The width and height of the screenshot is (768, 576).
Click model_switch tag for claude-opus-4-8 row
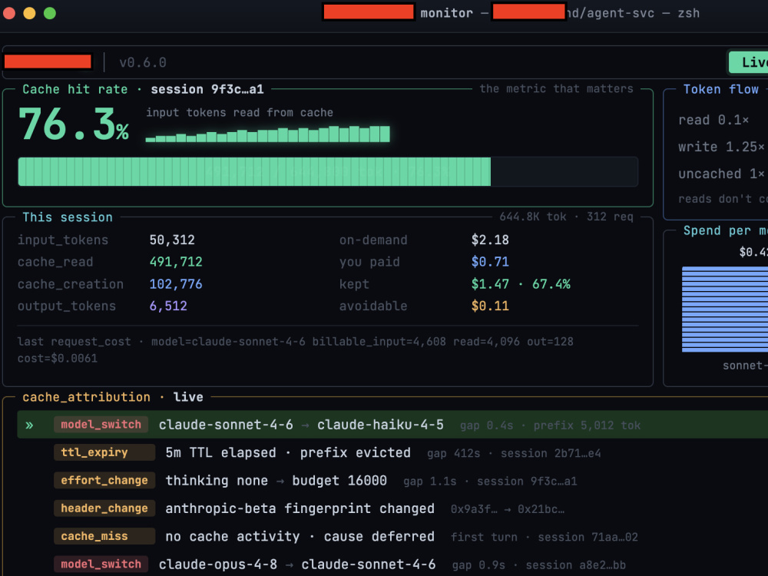pos(101,564)
